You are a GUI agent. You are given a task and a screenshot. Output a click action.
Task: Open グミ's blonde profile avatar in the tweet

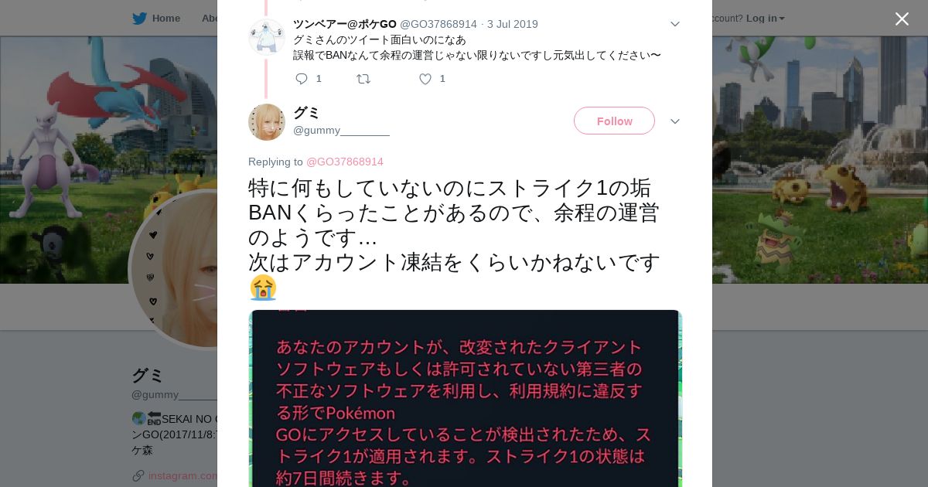(267, 122)
